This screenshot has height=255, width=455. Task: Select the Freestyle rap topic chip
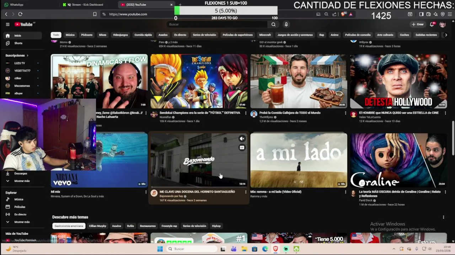(x=169, y=226)
